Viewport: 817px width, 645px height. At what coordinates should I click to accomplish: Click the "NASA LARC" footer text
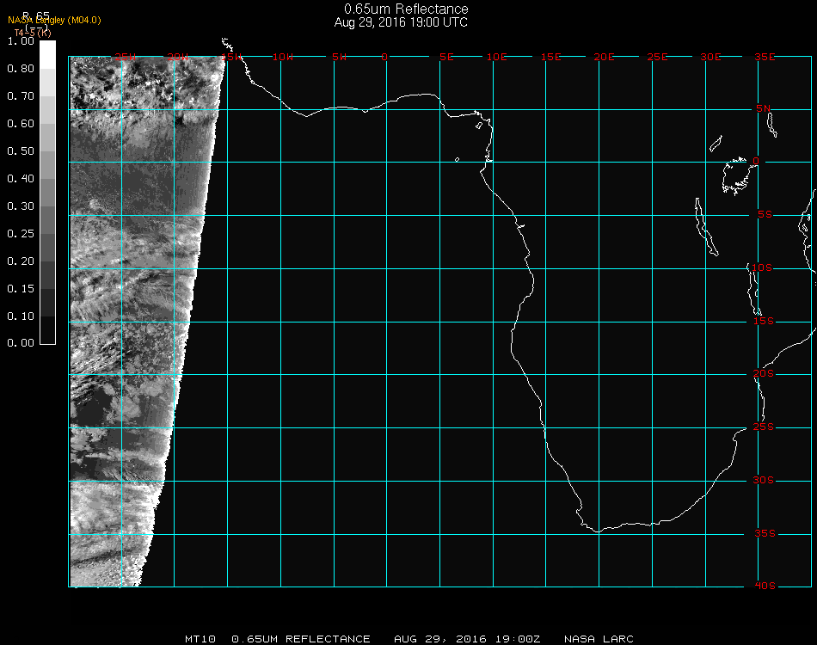[x=599, y=639]
